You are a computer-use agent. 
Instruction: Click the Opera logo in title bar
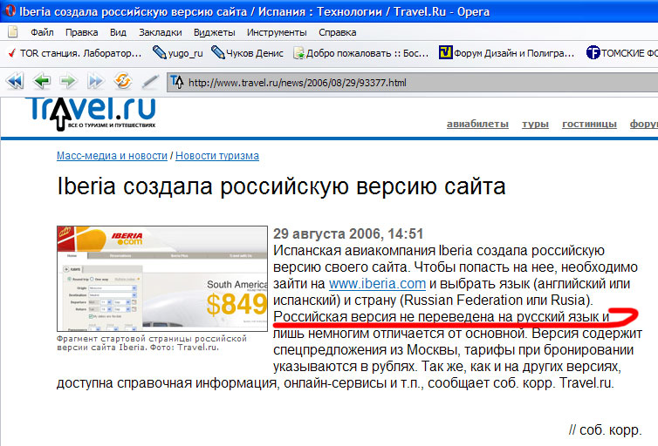click(10, 10)
